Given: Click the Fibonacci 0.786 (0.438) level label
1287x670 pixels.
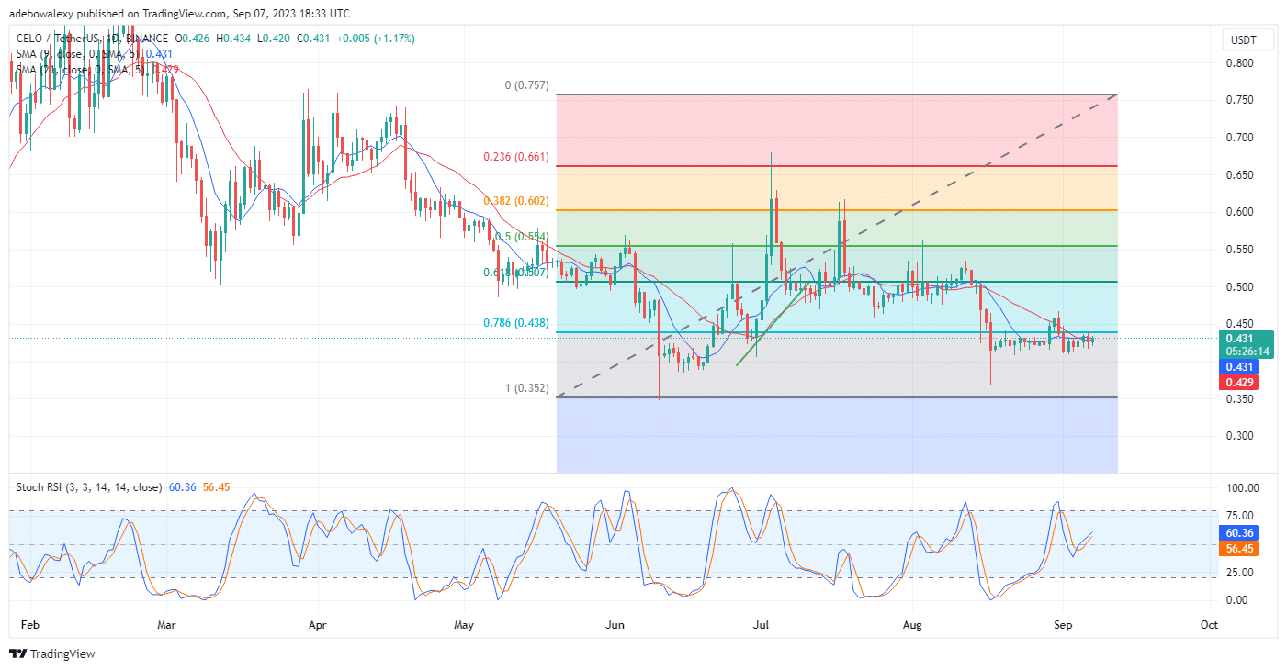Looking at the screenshot, I should (514, 323).
